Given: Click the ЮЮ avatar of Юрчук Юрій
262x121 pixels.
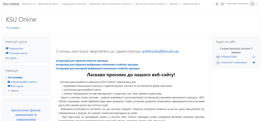Looking at the screenshot, I should [218, 57].
